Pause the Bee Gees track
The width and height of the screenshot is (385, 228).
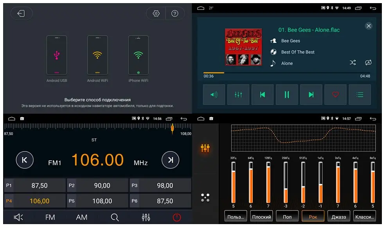[287, 95]
